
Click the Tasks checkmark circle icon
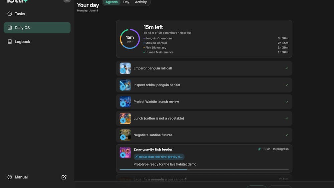coord(10,14)
